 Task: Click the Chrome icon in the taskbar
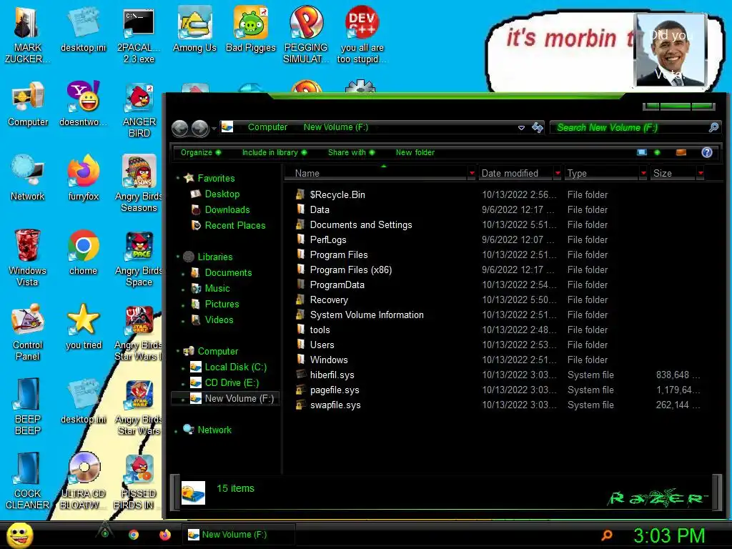(134, 535)
